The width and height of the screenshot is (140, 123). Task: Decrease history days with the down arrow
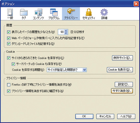66,33
